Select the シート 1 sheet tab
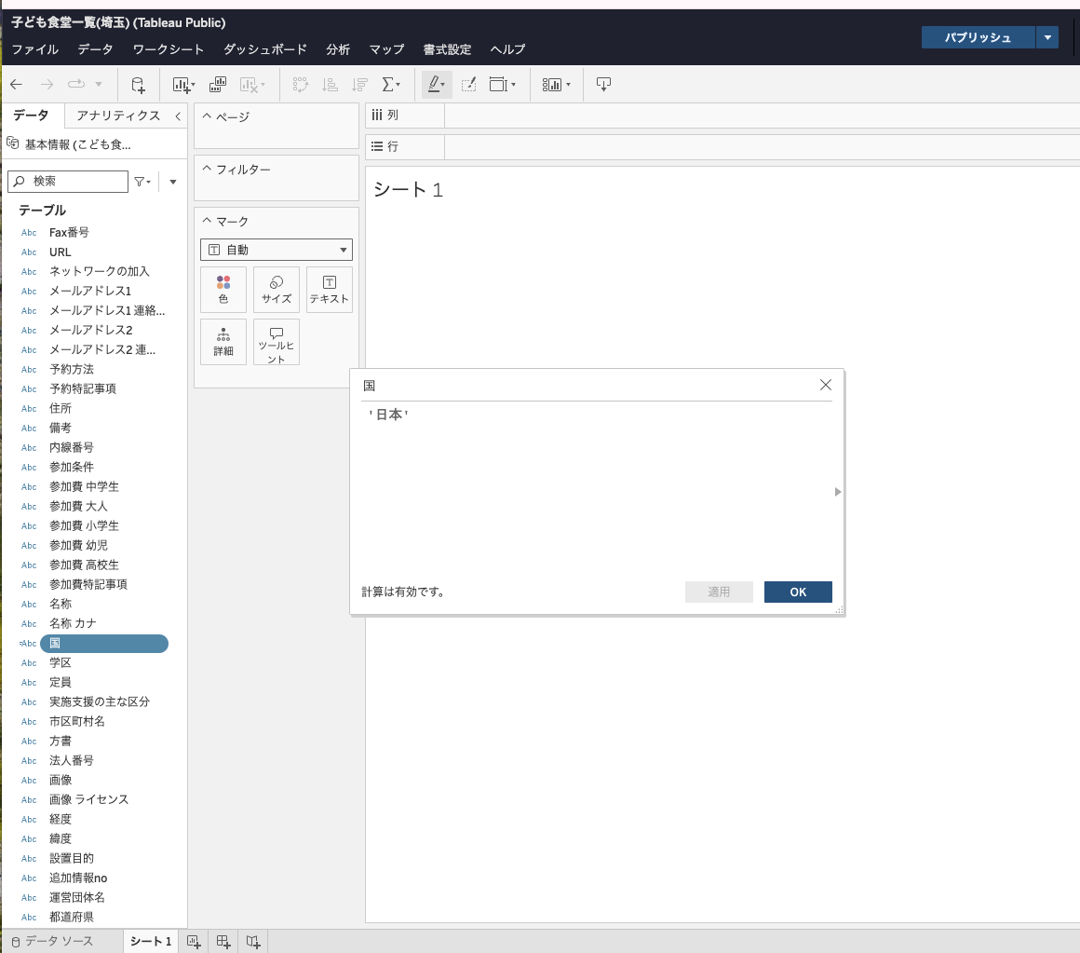The height and width of the screenshot is (953, 1080). point(151,941)
